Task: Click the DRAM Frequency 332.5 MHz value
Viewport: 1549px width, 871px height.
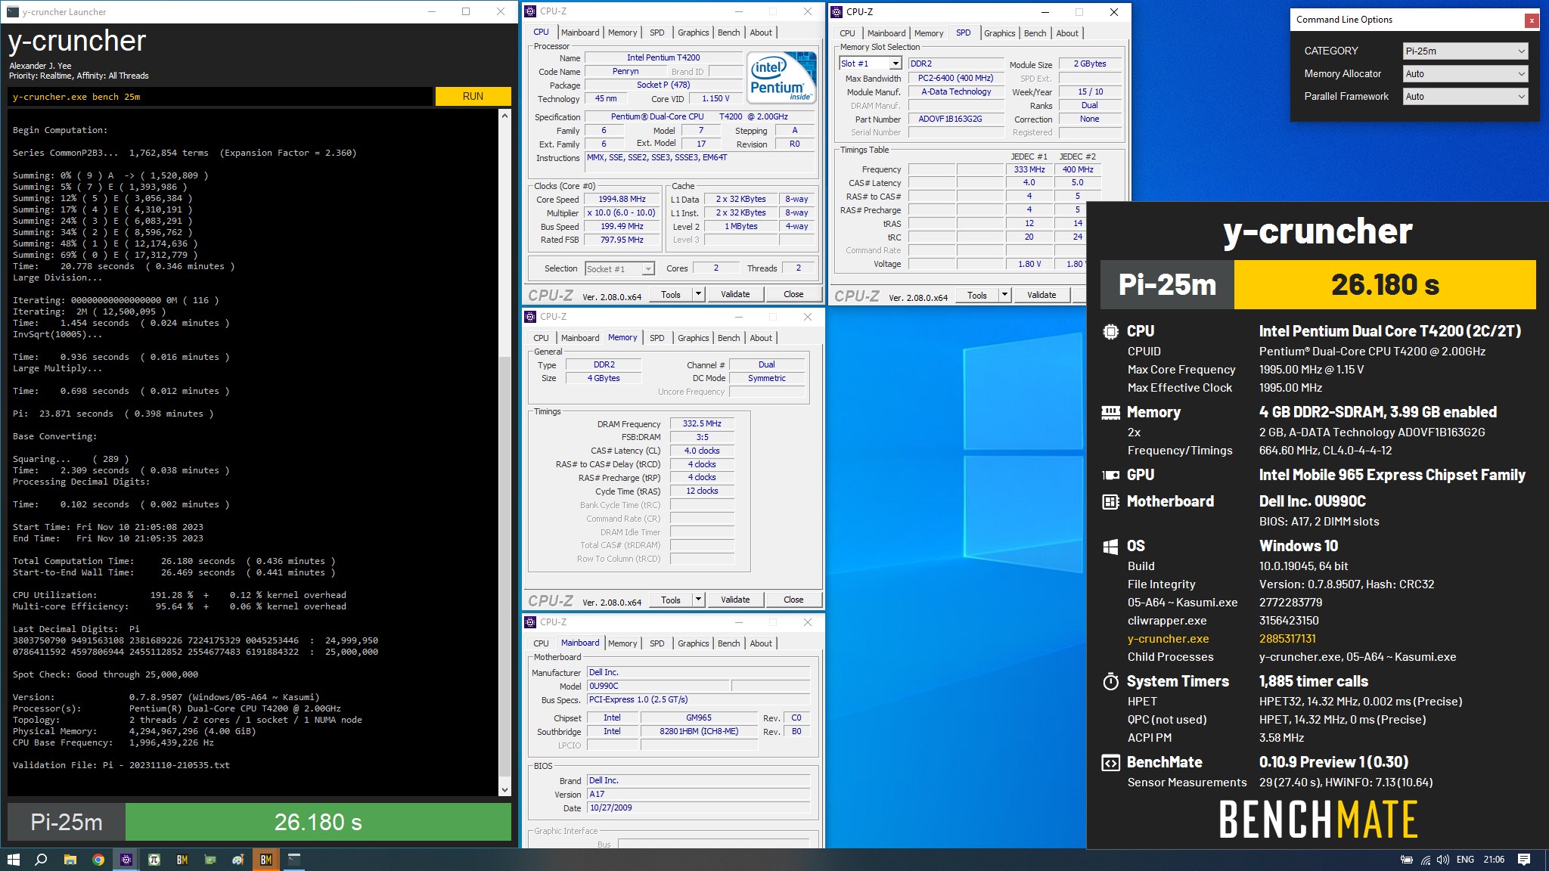Action: (x=702, y=423)
